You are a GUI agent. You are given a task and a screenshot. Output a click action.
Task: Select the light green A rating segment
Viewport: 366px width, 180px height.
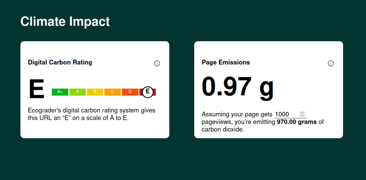click(77, 92)
